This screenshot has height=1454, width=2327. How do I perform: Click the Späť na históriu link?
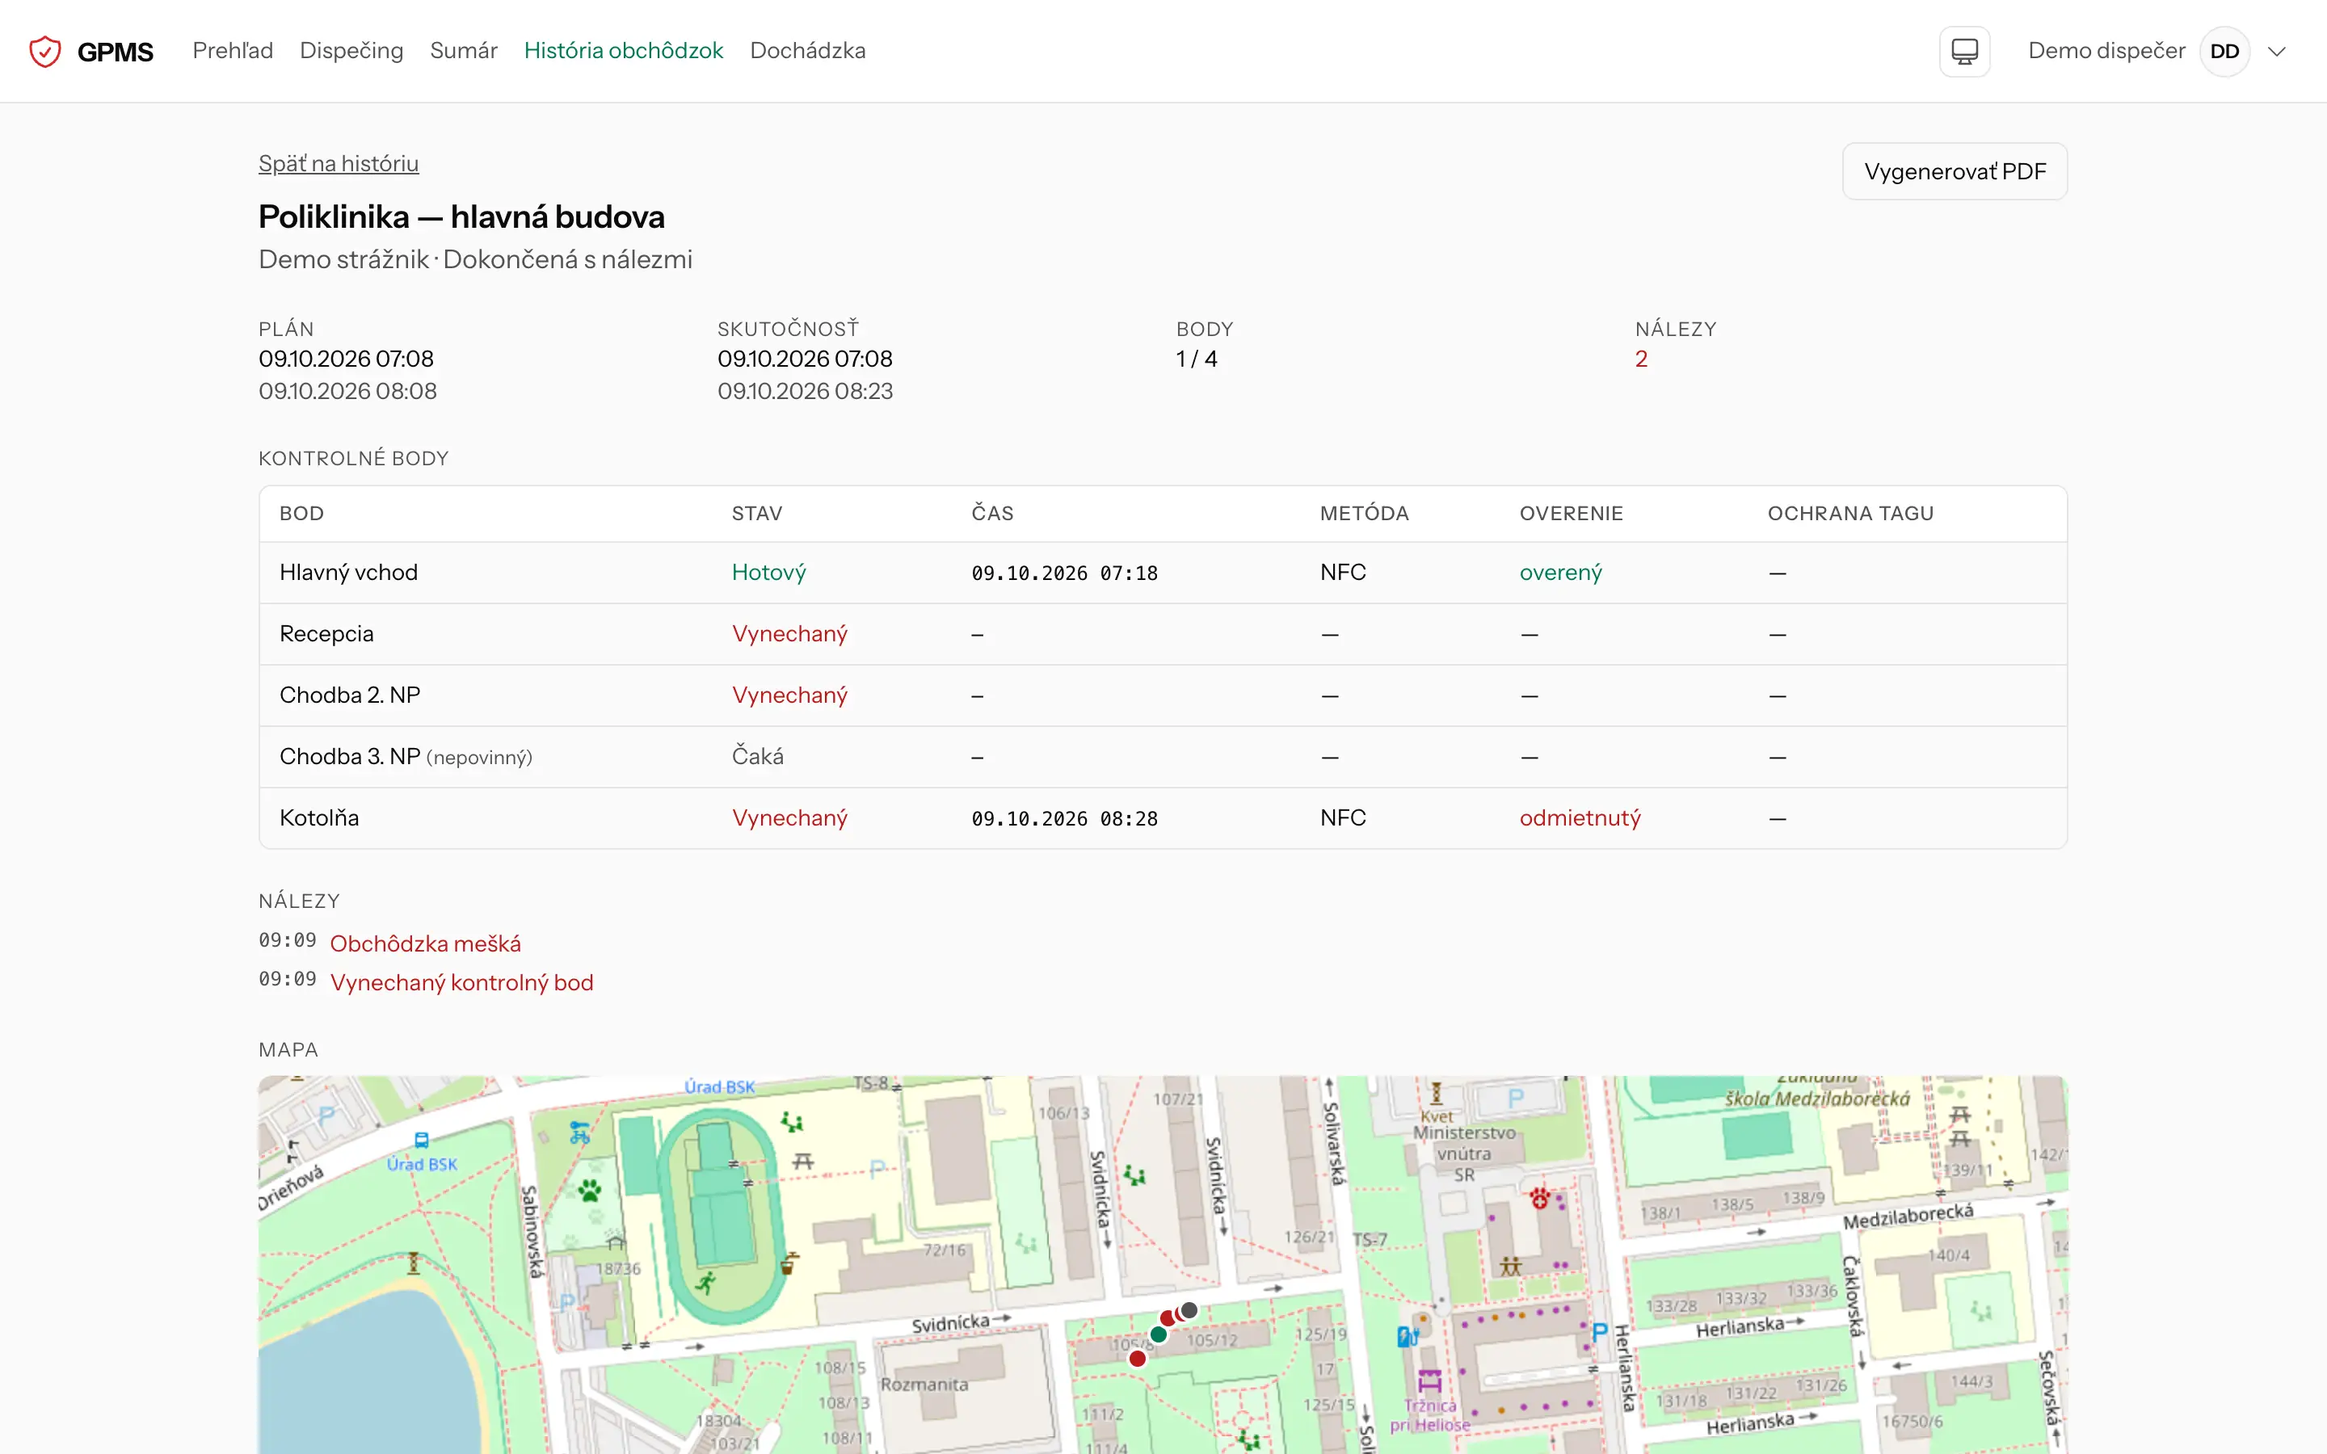(339, 163)
